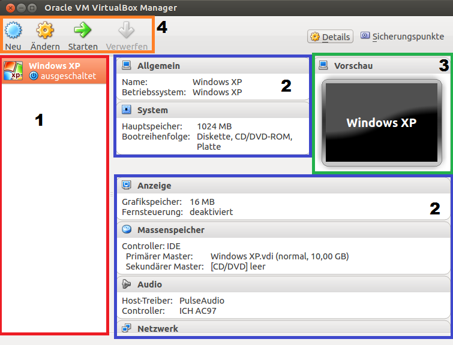Screen dimensions: 453x345
Task: Close the VirtualBox Manager window
Action: click(10, 8)
